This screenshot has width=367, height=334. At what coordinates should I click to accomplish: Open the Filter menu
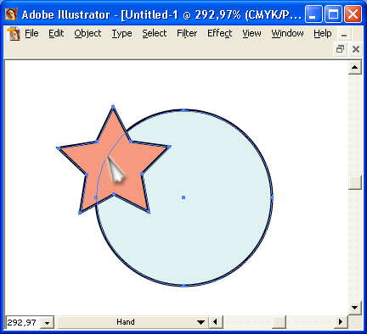coord(187,33)
